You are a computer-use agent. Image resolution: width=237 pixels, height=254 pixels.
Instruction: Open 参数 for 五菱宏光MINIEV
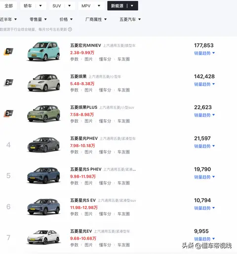click(x=75, y=59)
